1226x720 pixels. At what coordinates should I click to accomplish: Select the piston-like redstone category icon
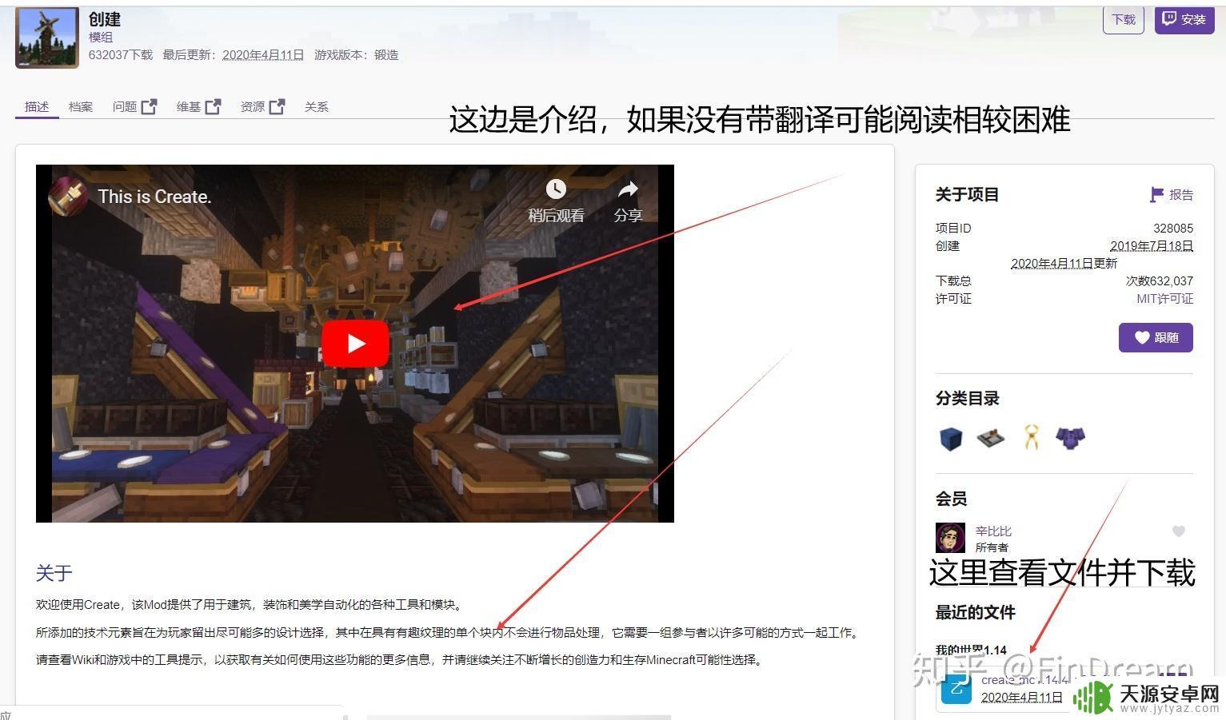(x=991, y=438)
